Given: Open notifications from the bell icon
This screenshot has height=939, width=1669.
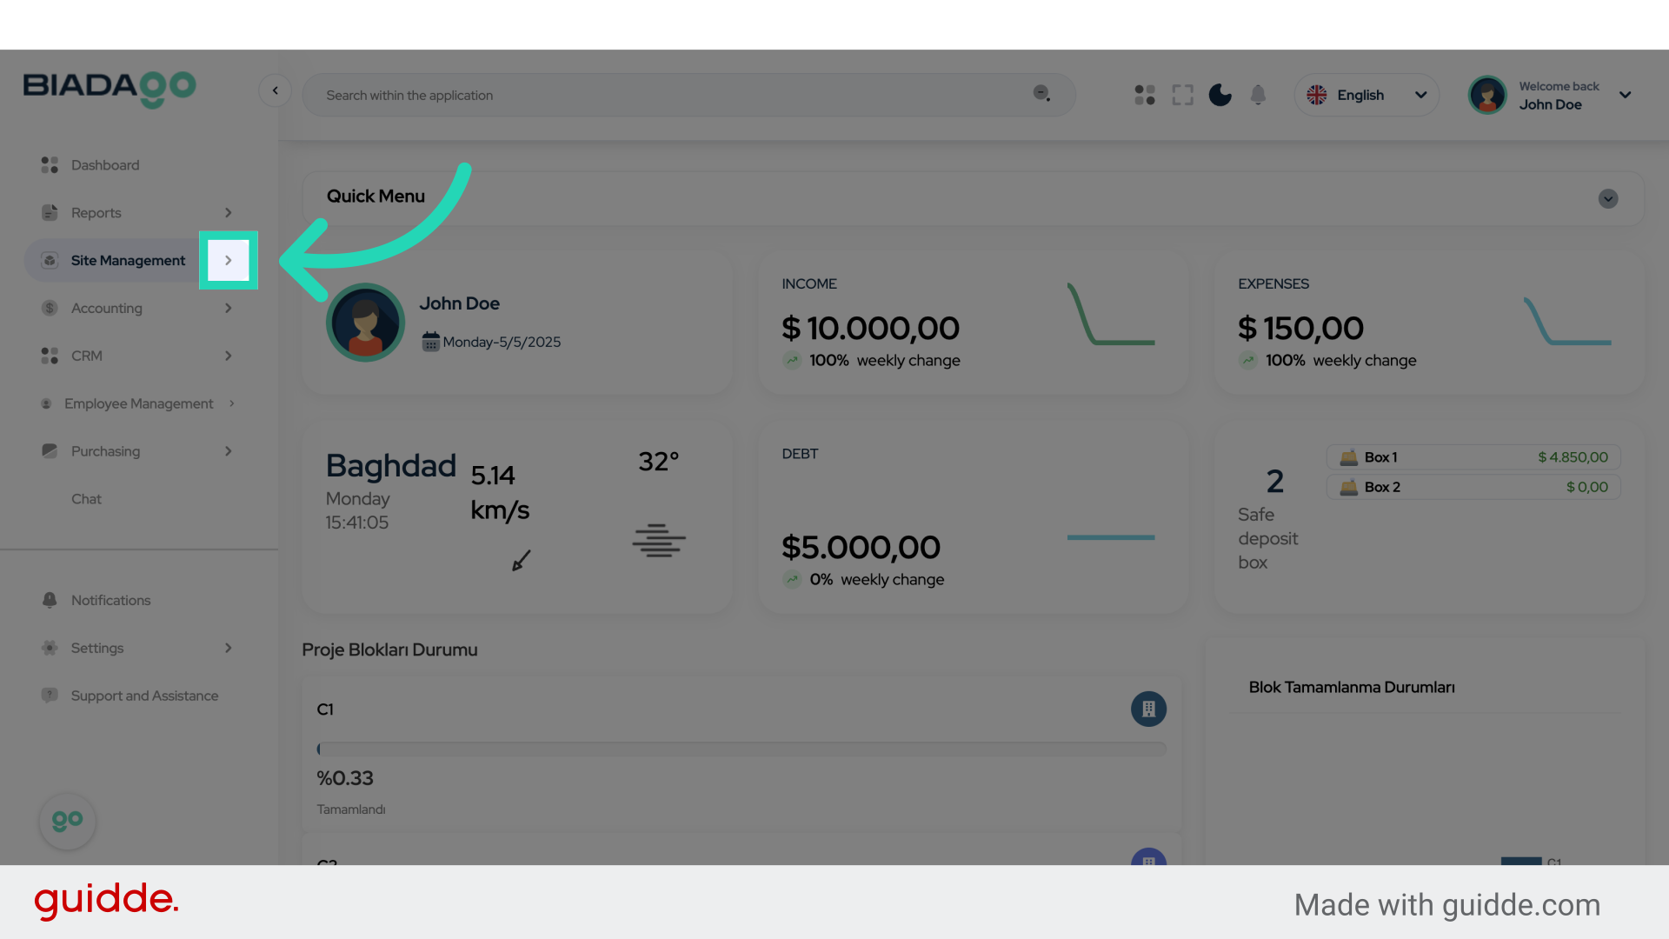Looking at the screenshot, I should (1258, 95).
